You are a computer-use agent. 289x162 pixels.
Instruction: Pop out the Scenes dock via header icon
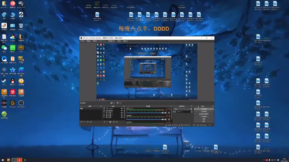point(101,106)
